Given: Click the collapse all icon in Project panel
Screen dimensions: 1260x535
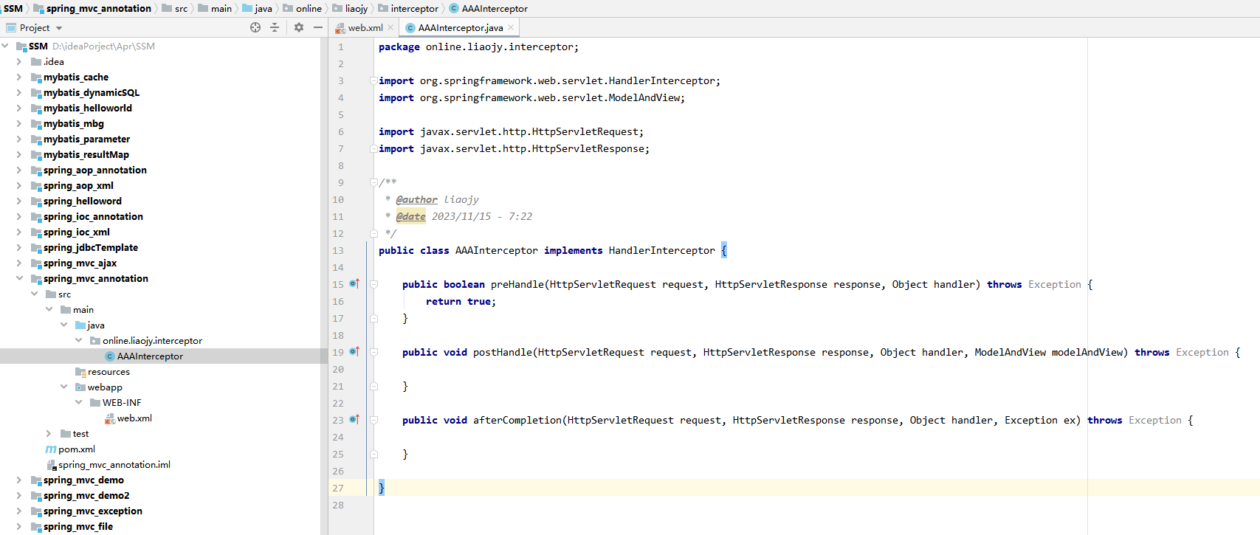Looking at the screenshot, I should [275, 27].
